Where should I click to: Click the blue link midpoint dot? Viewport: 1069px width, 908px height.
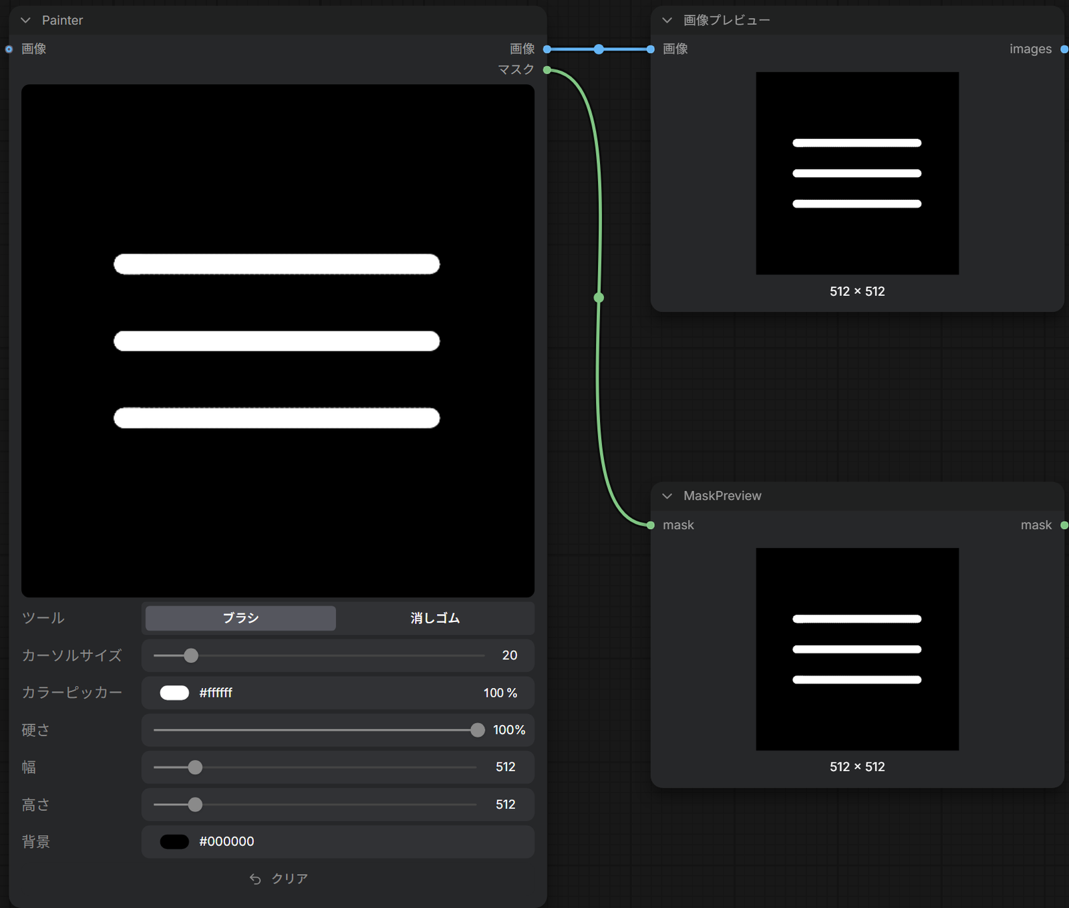(x=599, y=49)
